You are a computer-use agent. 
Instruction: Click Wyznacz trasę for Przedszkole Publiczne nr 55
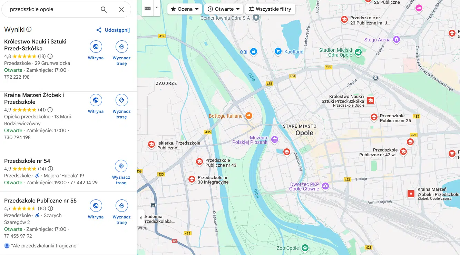pos(121,212)
